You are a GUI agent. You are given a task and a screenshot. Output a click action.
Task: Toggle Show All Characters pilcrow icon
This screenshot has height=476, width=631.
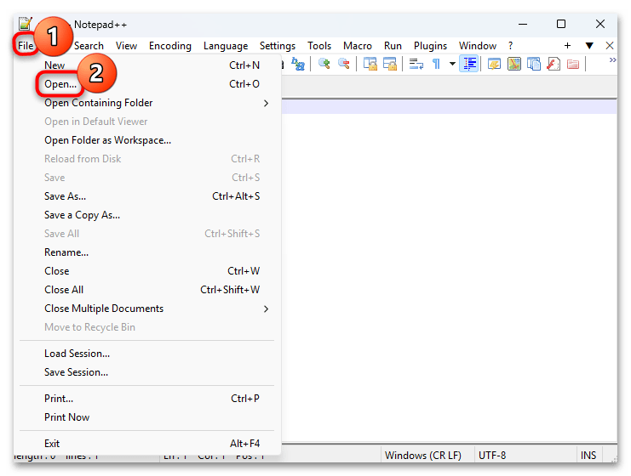pos(436,64)
